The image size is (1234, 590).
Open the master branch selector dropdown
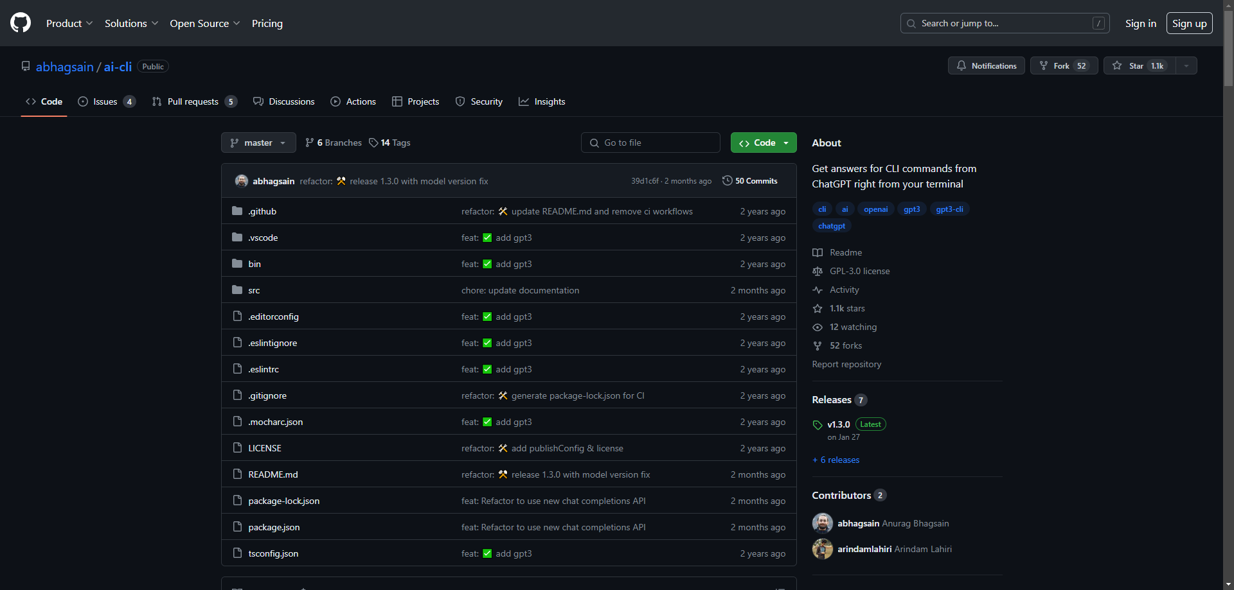(x=258, y=143)
